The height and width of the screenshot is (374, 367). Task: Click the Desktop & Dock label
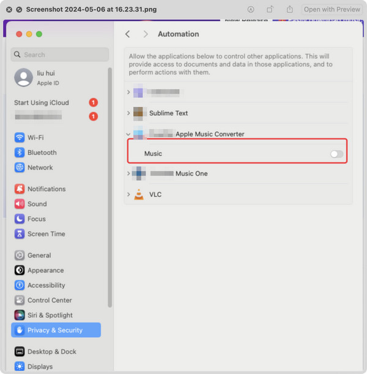tap(52, 351)
